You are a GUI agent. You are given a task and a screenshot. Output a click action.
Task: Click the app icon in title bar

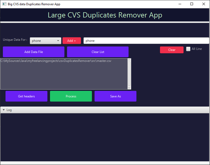4,4
